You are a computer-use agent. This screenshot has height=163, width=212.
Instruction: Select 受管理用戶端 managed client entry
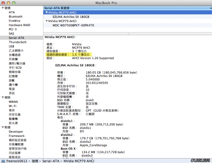click(x=18, y=148)
